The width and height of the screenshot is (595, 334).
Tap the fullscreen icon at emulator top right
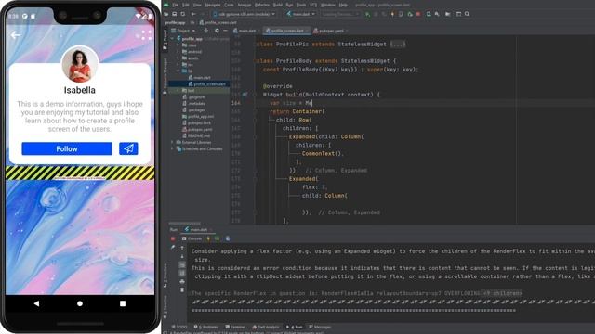point(147,35)
